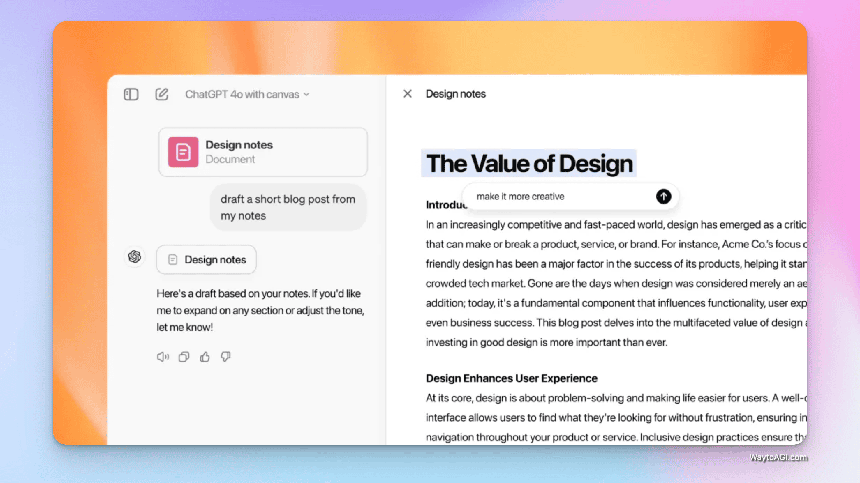The height and width of the screenshot is (483, 860).
Task: Click the Design notes canvas title
Action: coord(455,94)
